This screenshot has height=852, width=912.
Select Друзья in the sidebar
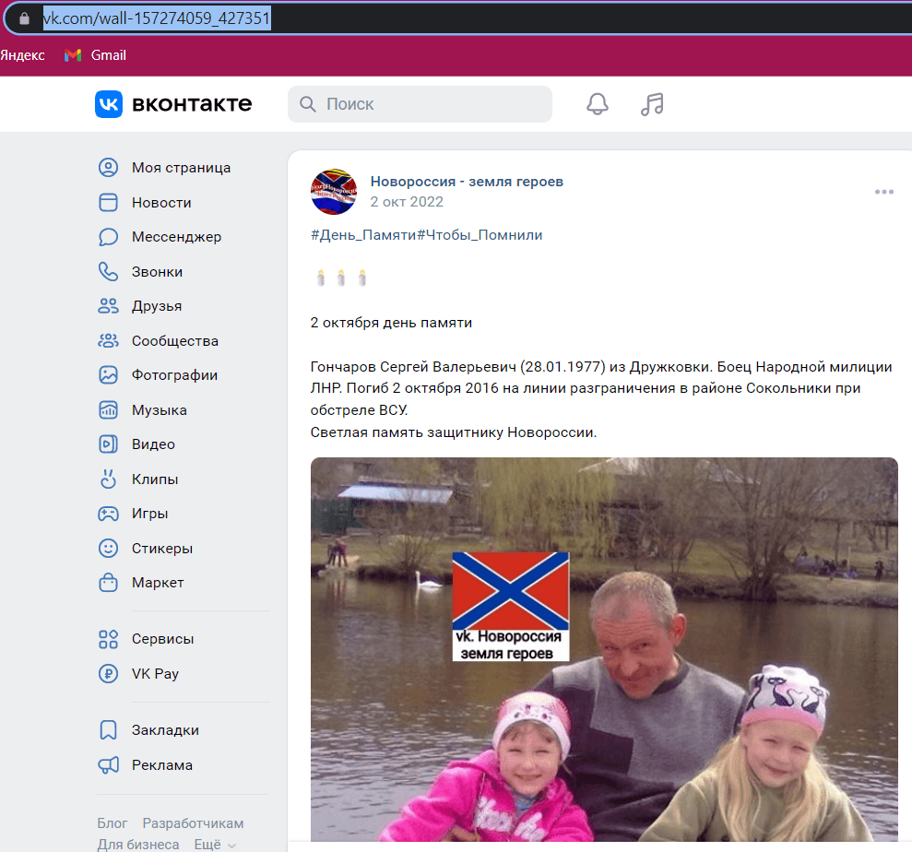point(157,306)
